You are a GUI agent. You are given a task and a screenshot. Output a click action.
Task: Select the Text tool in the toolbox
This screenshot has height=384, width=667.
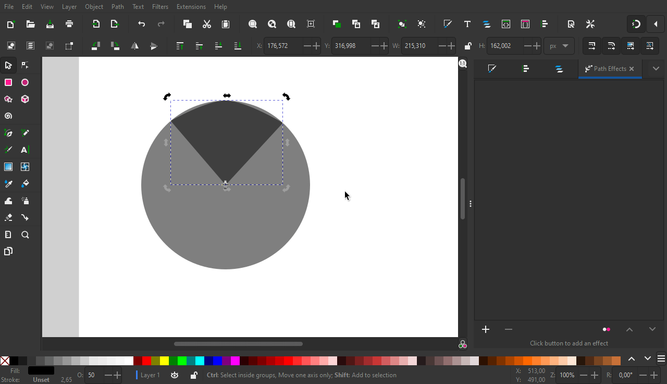(24, 150)
